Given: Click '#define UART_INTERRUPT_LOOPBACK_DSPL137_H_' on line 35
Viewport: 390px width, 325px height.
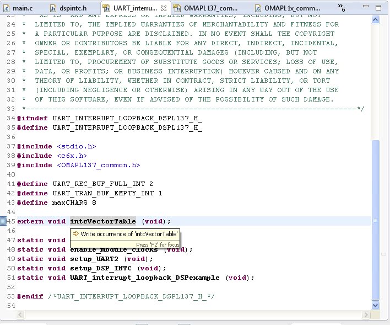Looking at the screenshot, I should point(110,127).
